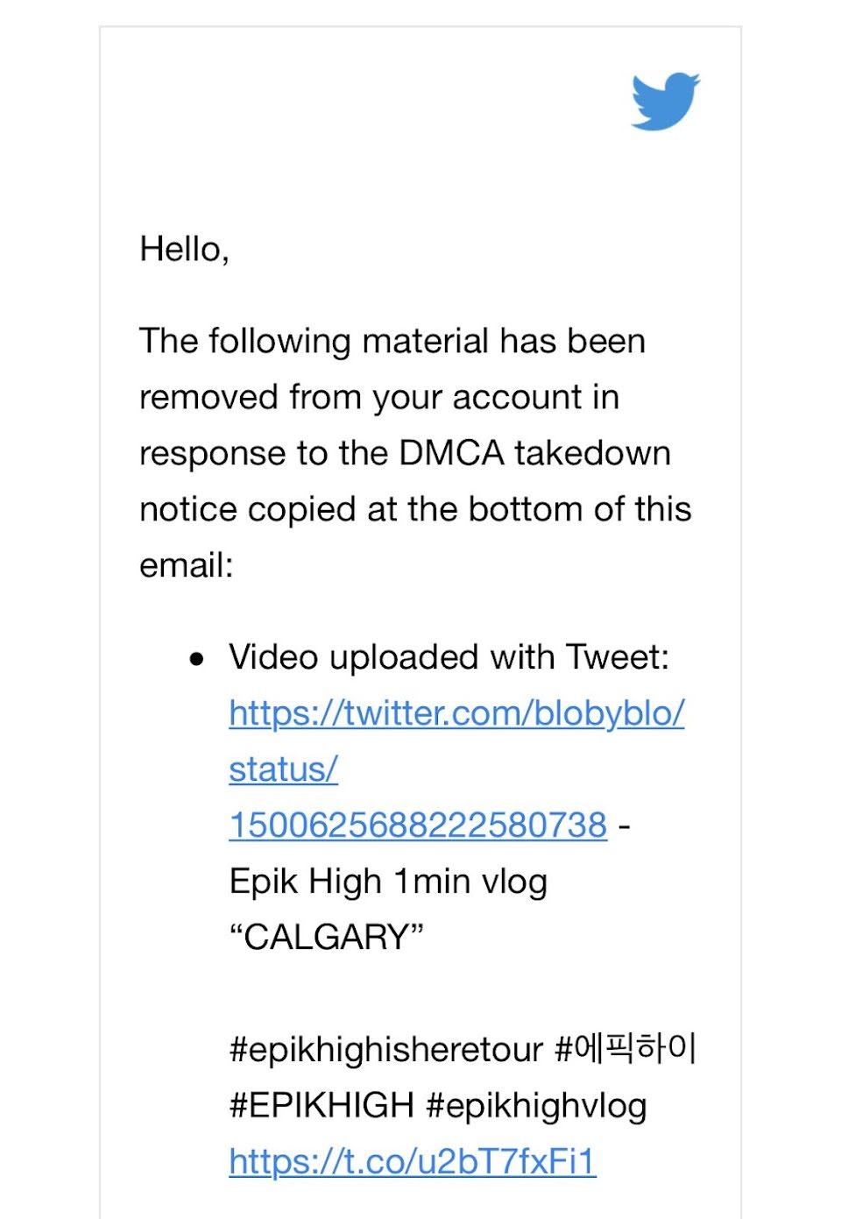
Task: Open the 1500625688222580738 status ID link
Action: (x=418, y=825)
